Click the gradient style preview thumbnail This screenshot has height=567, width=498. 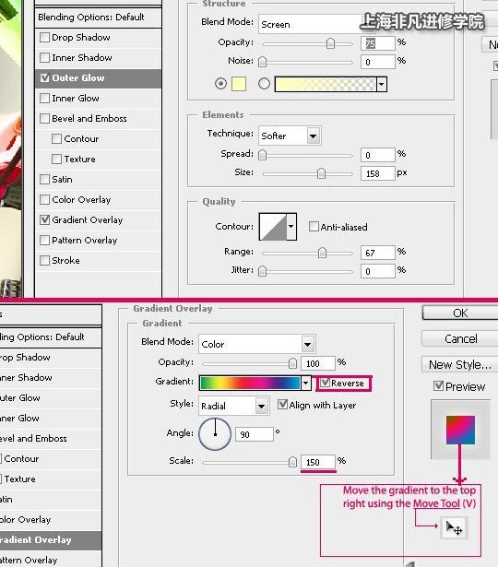[x=460, y=430]
